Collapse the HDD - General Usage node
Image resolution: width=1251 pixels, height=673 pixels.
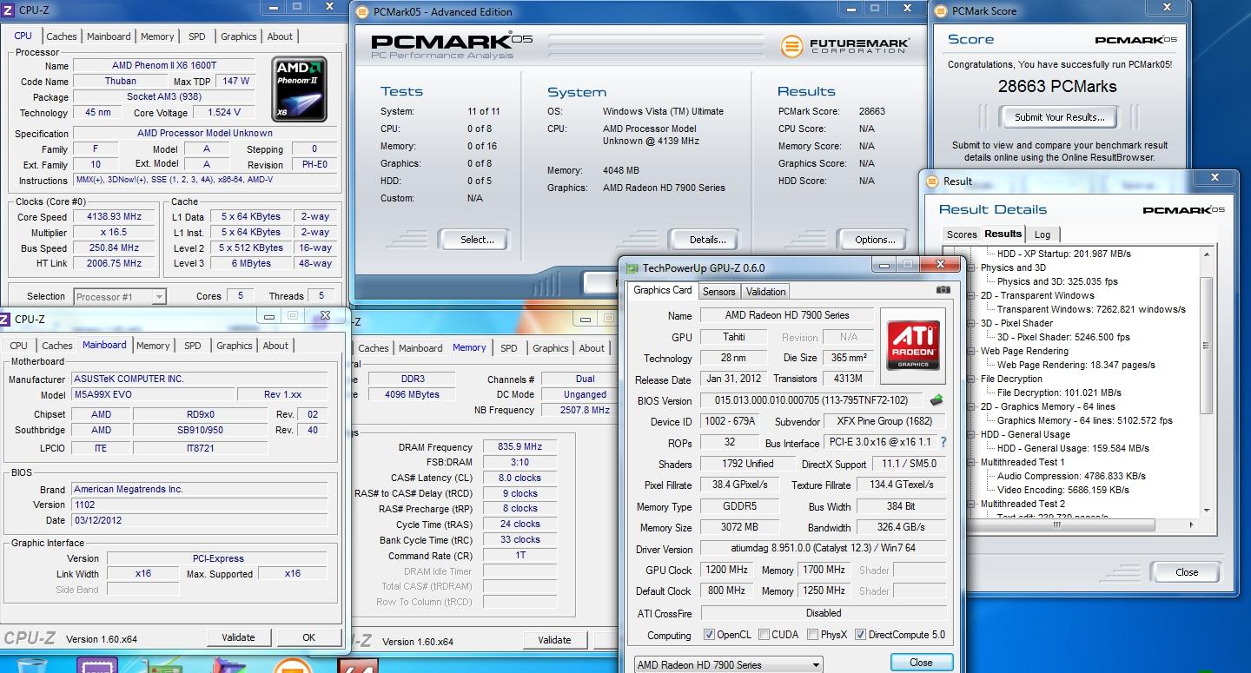tap(972, 434)
